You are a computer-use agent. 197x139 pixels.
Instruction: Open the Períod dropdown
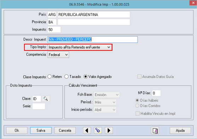(105, 102)
